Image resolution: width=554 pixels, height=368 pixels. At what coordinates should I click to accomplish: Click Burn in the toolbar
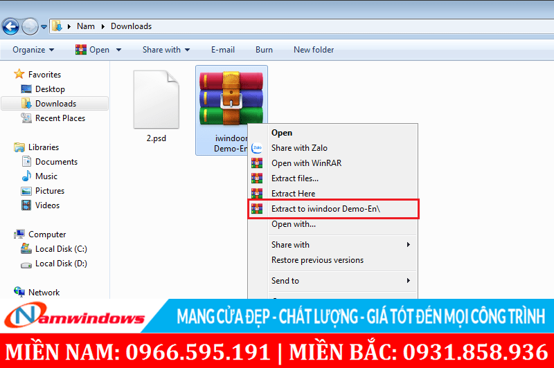point(264,50)
